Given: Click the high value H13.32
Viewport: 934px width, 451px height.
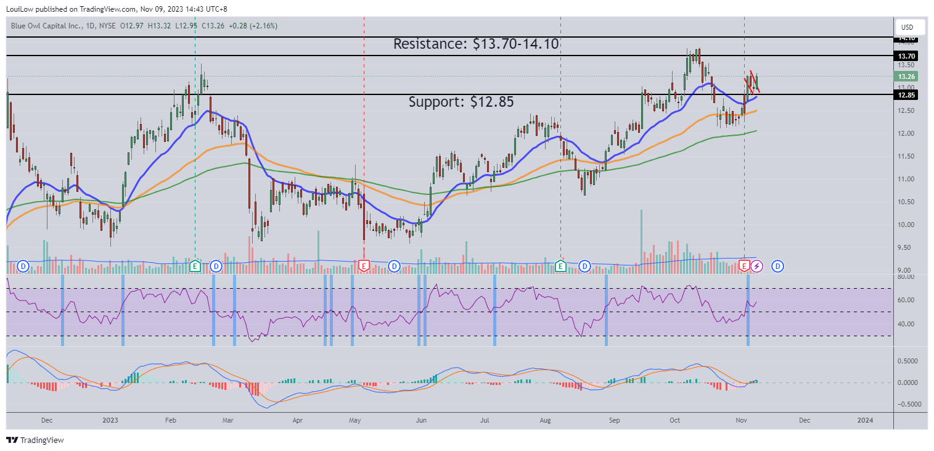Looking at the screenshot, I should click(x=158, y=26).
